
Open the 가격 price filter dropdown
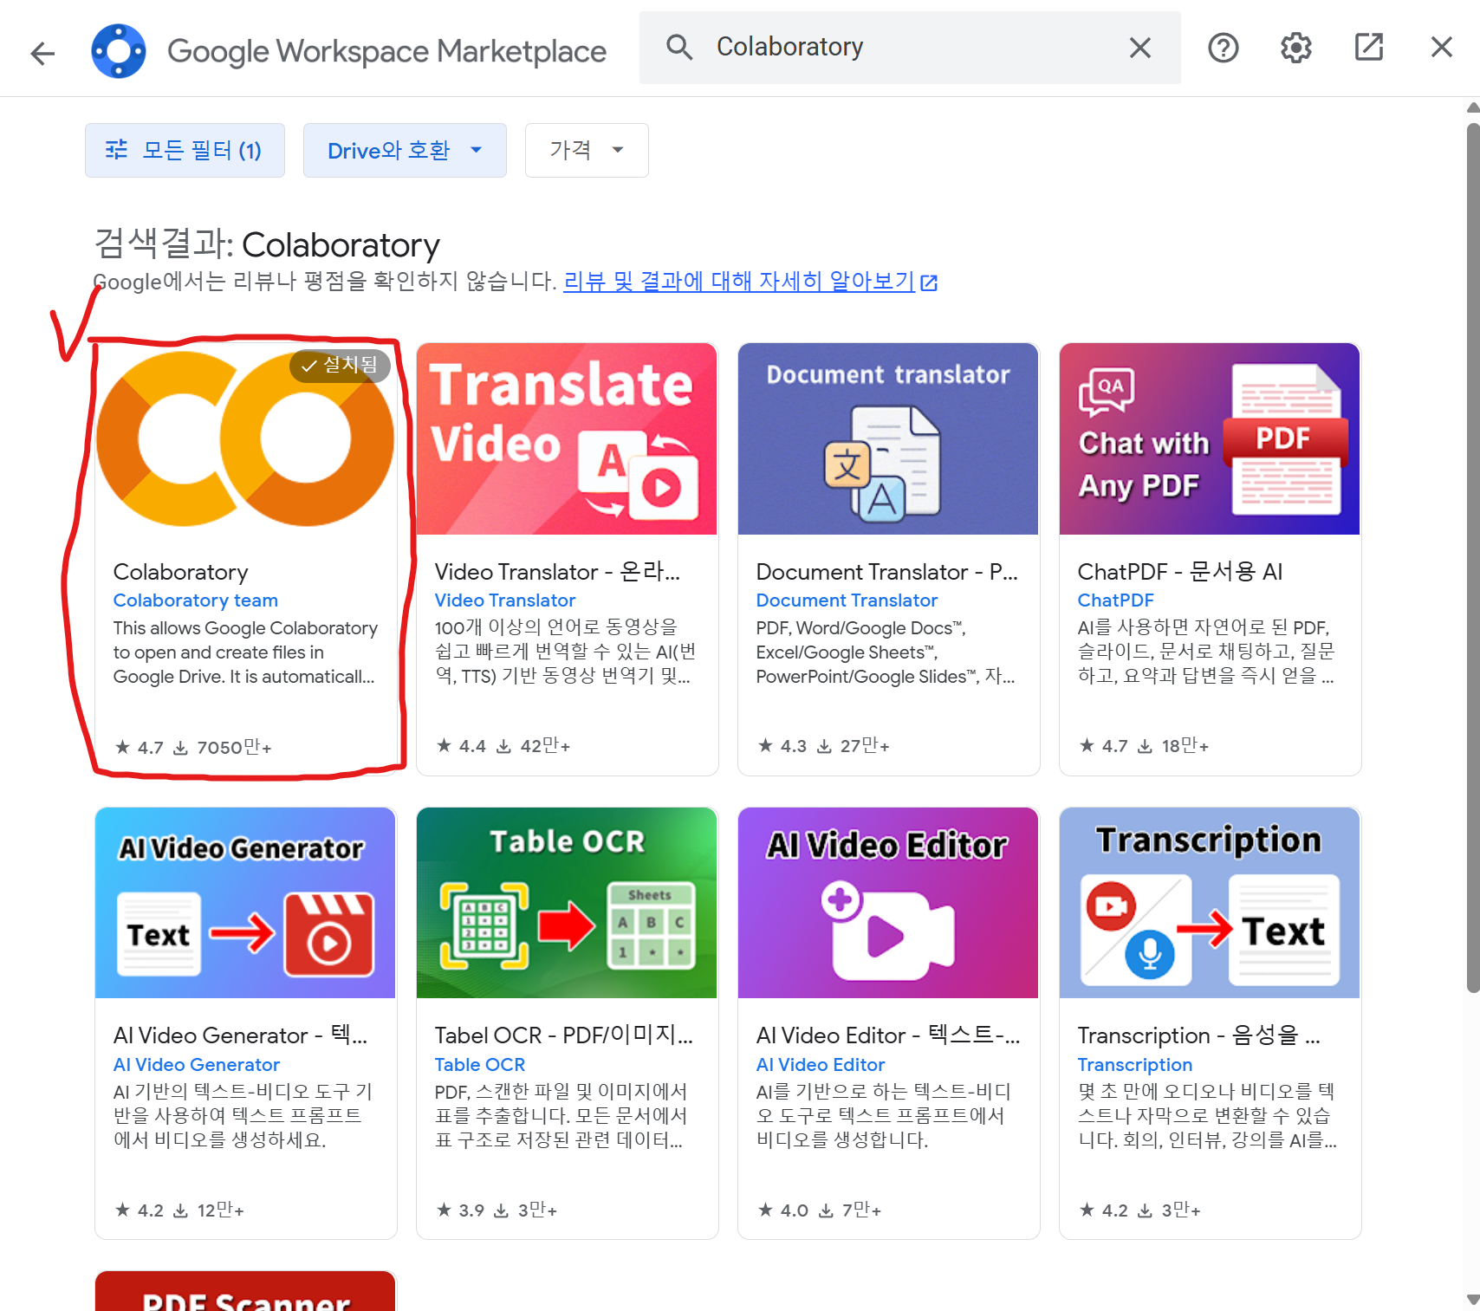(586, 150)
